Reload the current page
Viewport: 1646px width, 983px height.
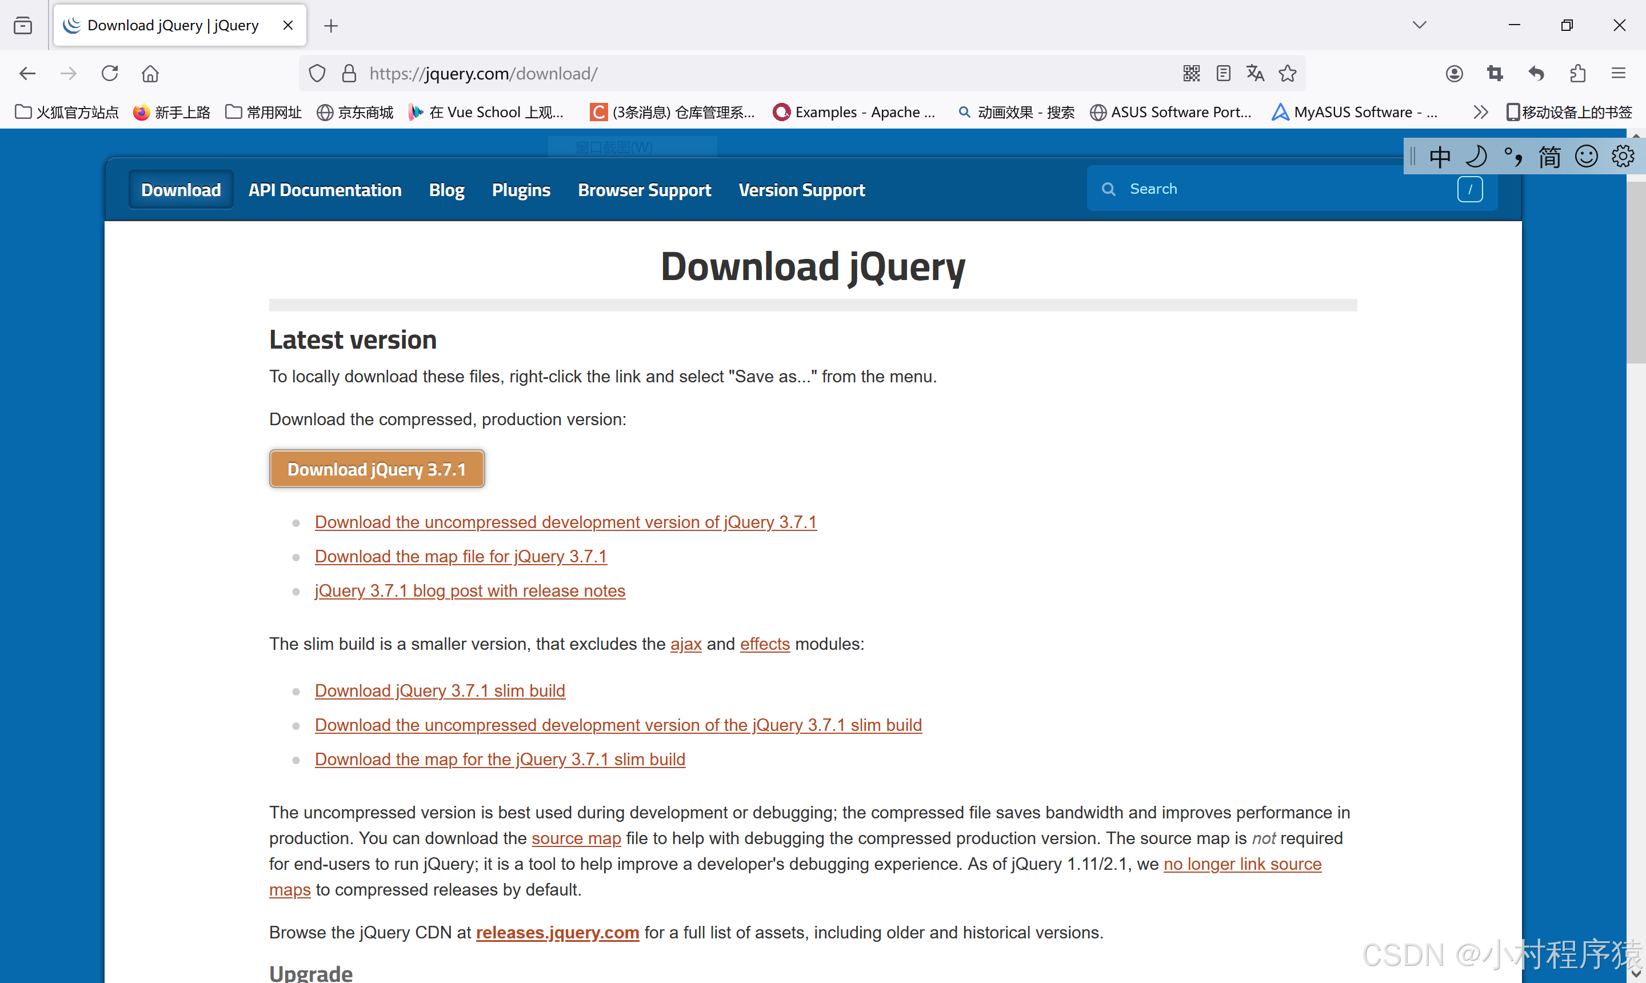[x=110, y=74]
